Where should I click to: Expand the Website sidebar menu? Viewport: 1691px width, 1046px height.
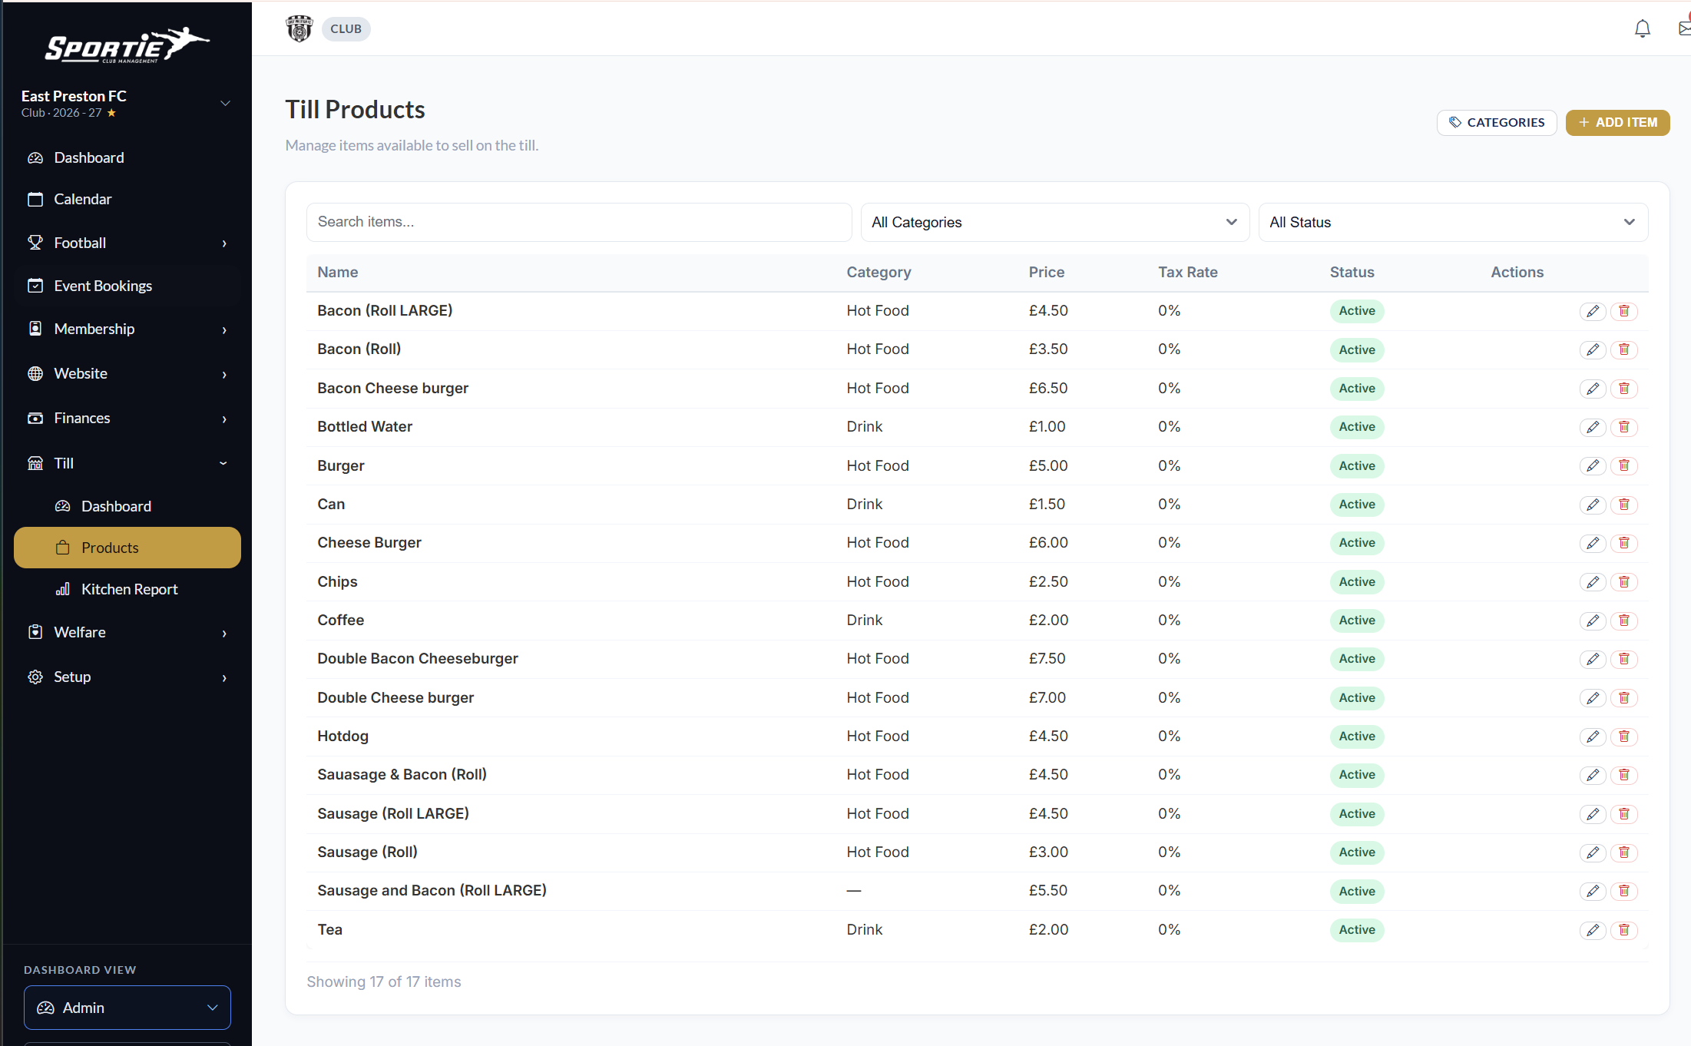click(127, 373)
